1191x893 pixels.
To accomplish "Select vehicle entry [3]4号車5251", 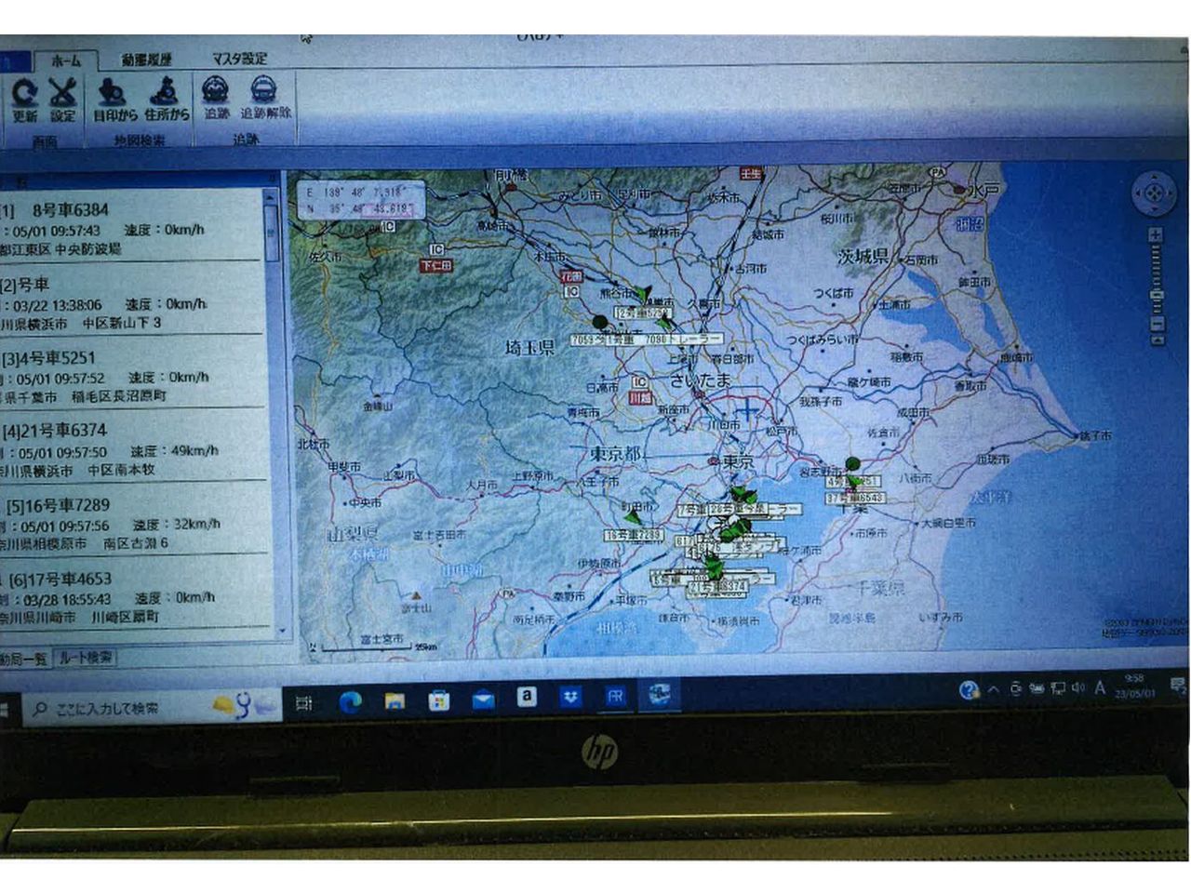I will tap(132, 377).
